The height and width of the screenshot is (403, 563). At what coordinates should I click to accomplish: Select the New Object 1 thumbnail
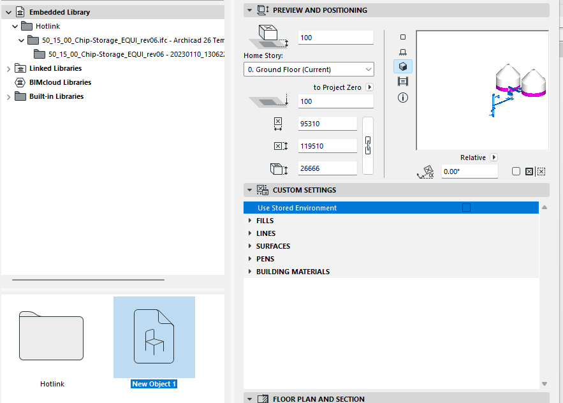click(x=154, y=337)
